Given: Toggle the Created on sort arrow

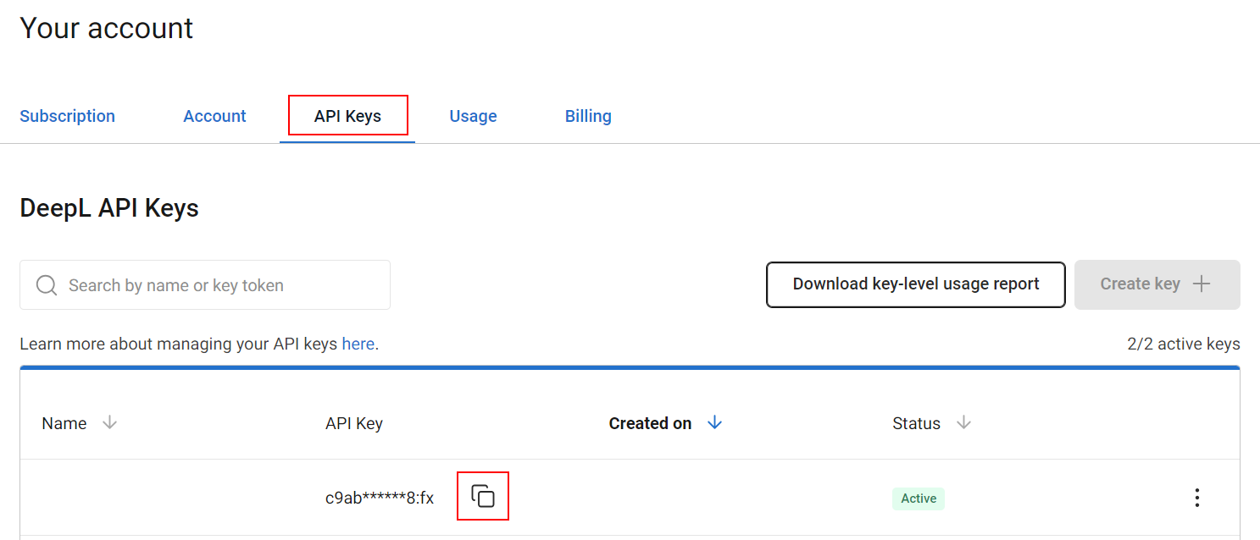Looking at the screenshot, I should (x=714, y=423).
